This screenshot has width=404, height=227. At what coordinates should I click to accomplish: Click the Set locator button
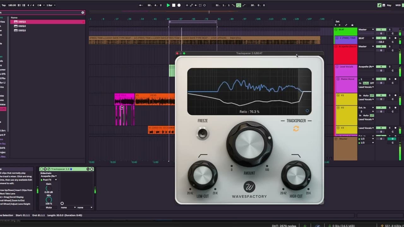pyautogui.click(x=337, y=21)
